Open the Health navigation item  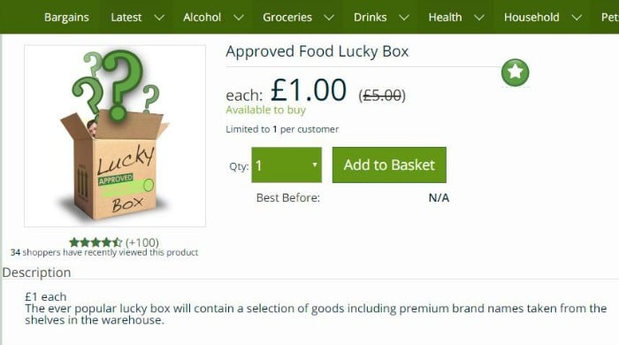445,18
